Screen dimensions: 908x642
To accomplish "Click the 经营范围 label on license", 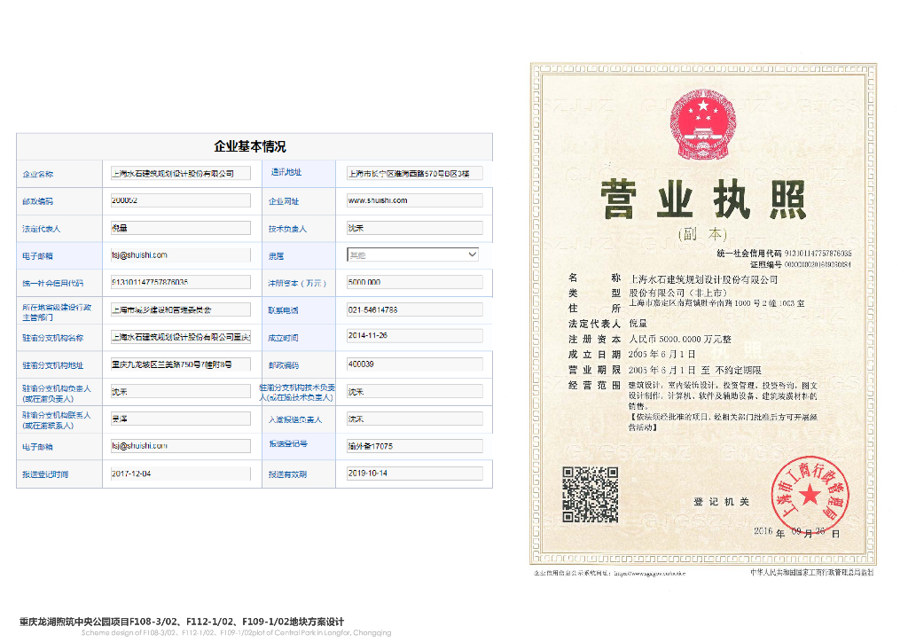I will point(594,386).
